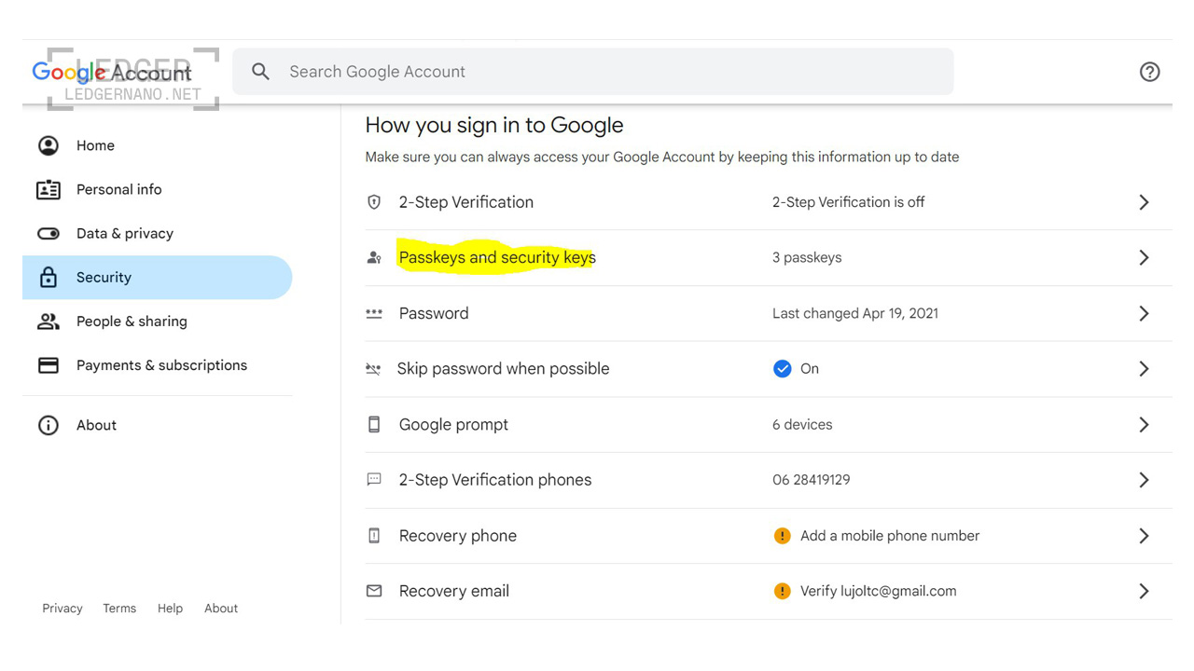Screen dimensions: 1194x671
Task: Click the '6 devices' status text
Action: (802, 424)
